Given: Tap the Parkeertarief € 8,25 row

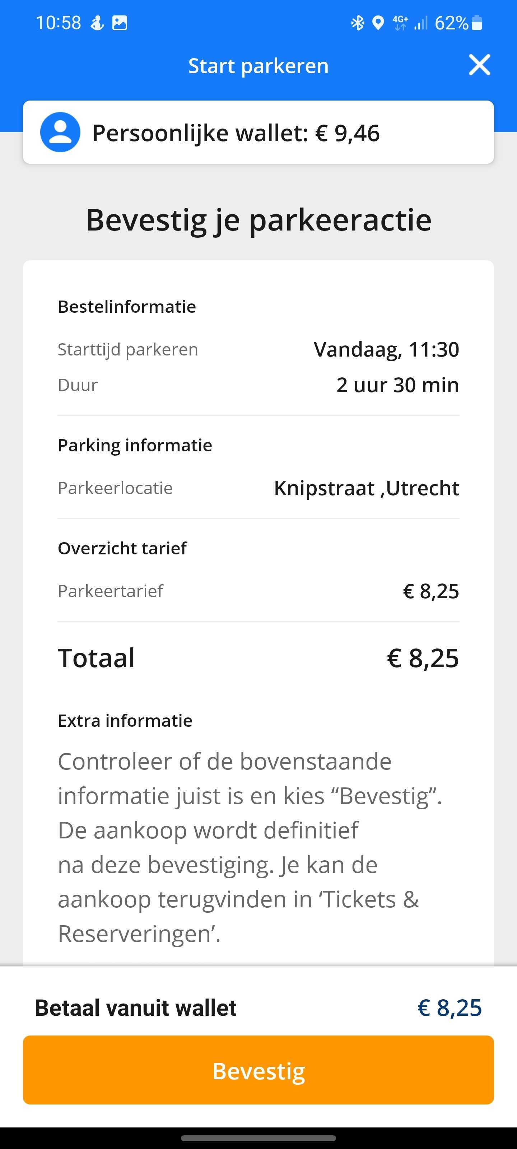Looking at the screenshot, I should pos(258,591).
